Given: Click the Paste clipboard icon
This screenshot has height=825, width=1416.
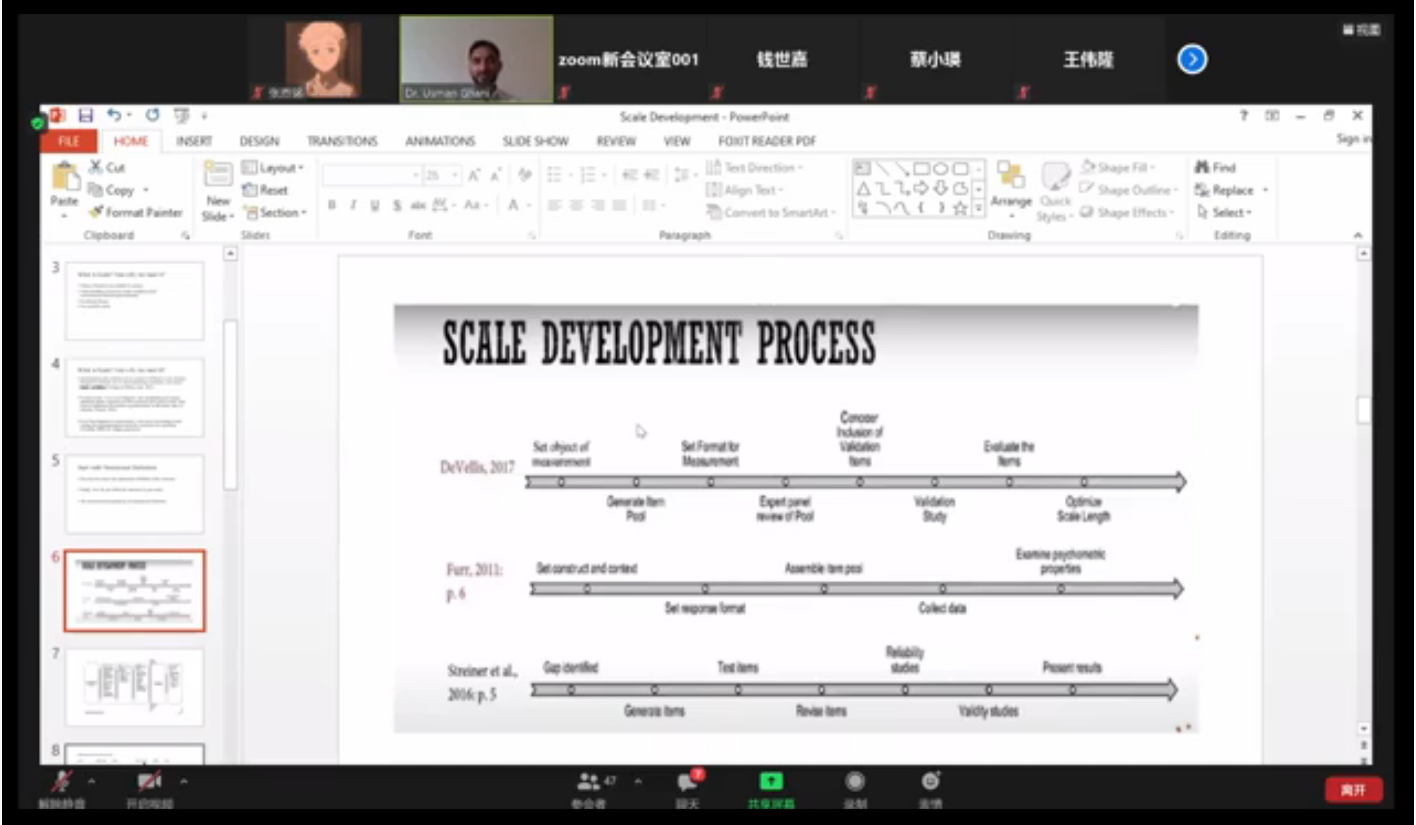Looking at the screenshot, I should click(x=64, y=177).
